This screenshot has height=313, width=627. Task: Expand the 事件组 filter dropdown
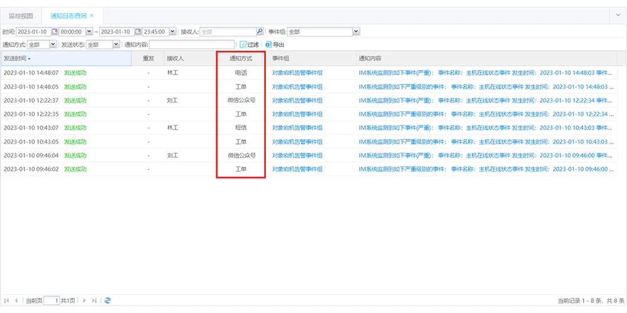[x=356, y=31]
